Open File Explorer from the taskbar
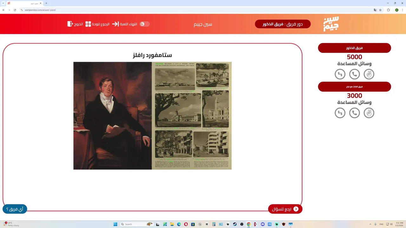Screen dimensions: 406x228 172,224
